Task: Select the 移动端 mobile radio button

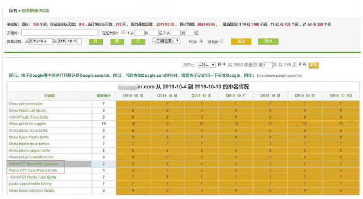Action: click(221, 41)
